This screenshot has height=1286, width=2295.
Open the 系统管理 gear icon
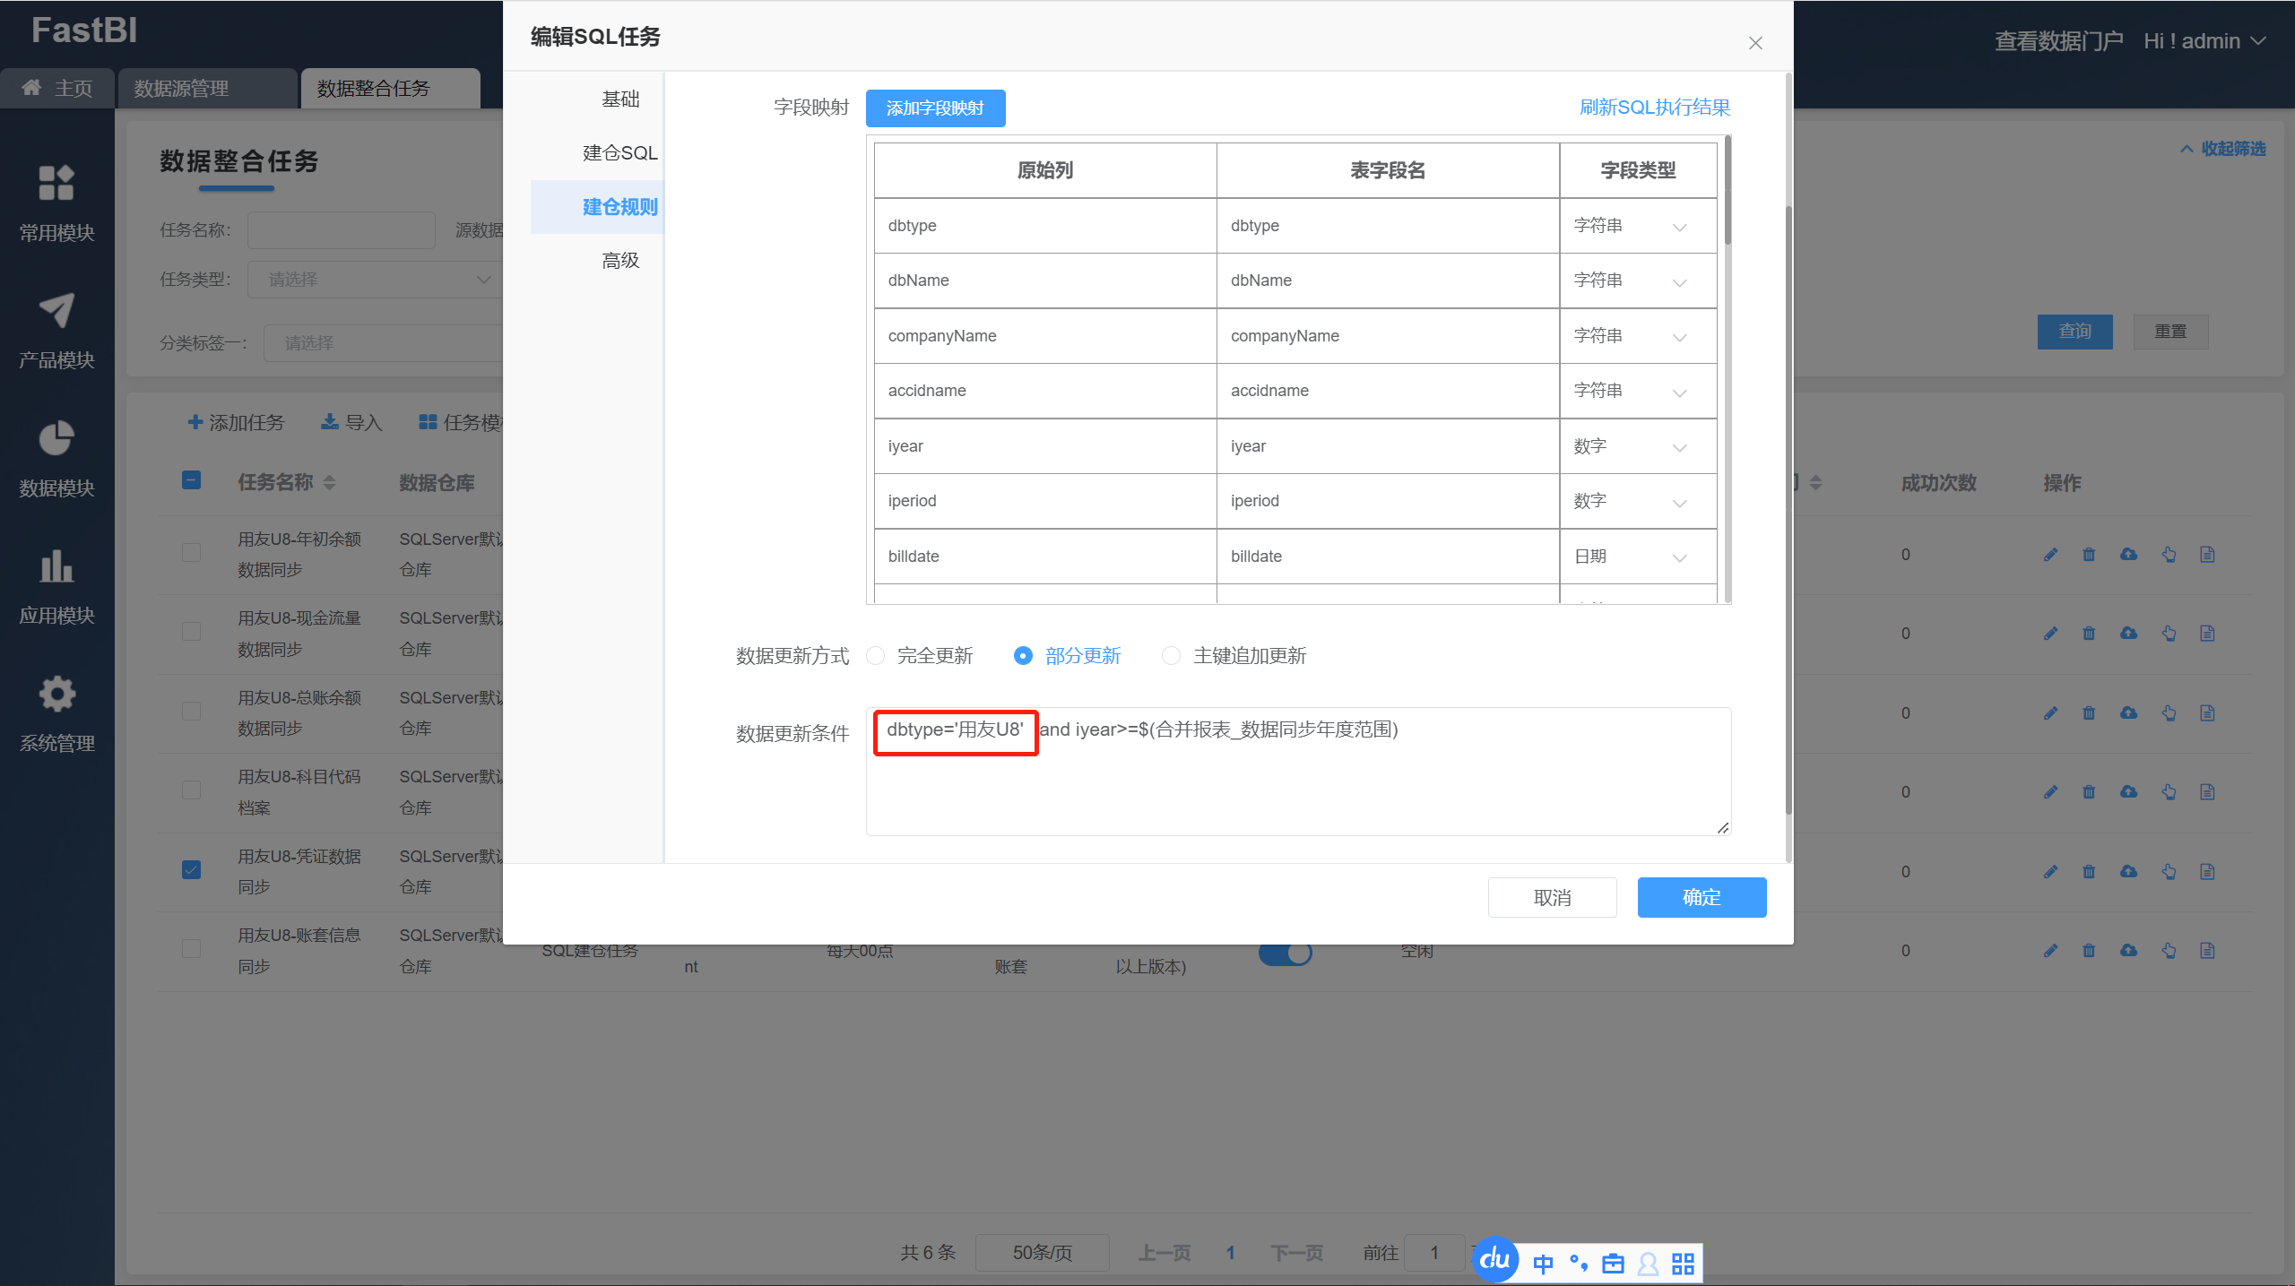click(x=56, y=694)
